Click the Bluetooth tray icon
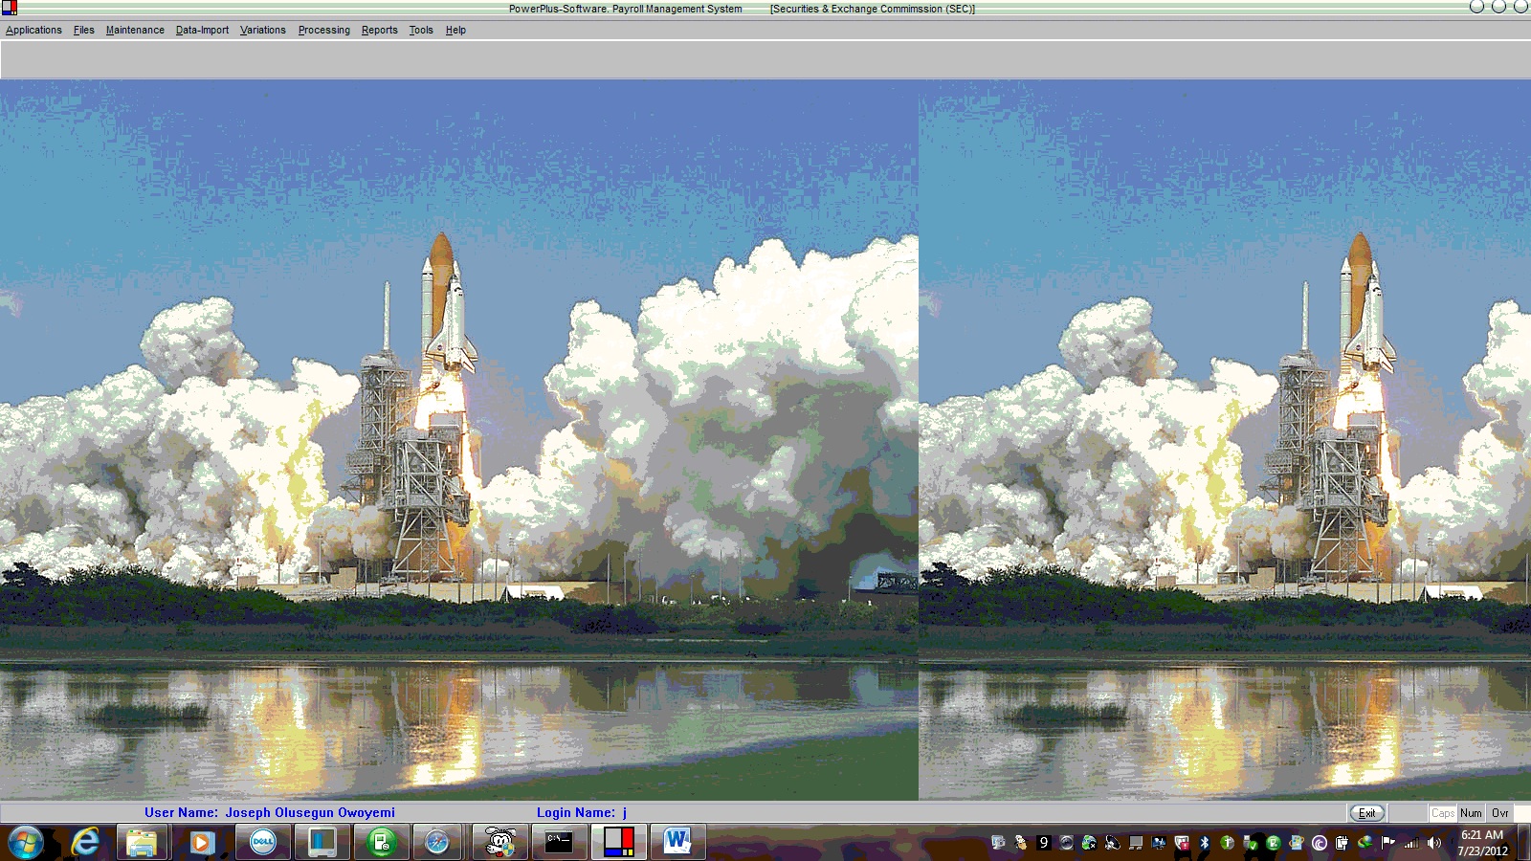Screen dimensions: 1531x861 click(1205, 843)
